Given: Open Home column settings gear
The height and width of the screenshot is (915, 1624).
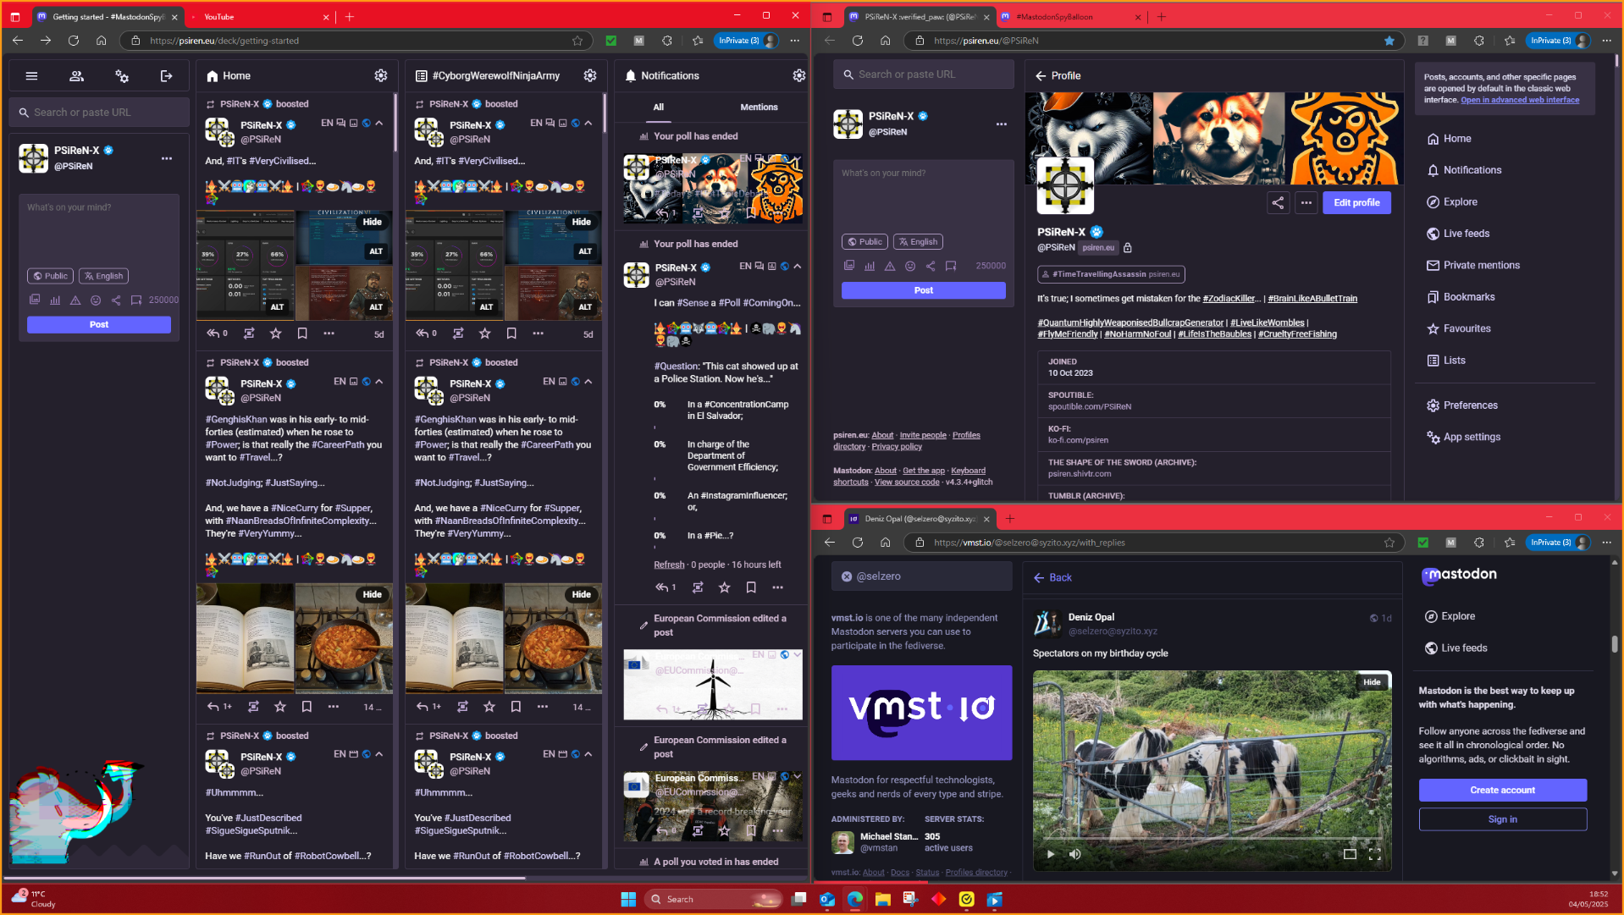Looking at the screenshot, I should pos(381,76).
